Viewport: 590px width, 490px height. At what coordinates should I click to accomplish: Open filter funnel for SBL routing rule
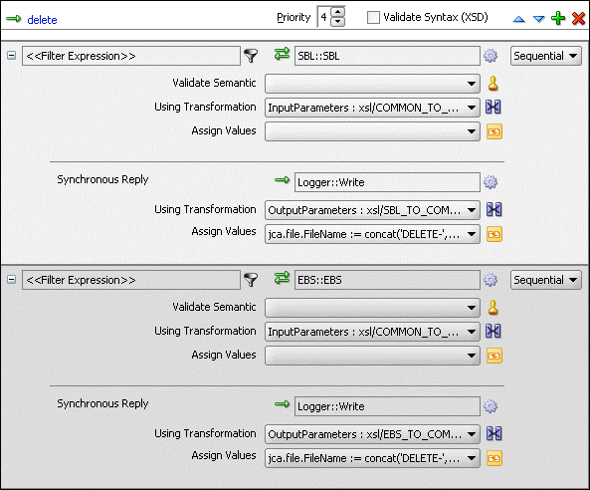251,56
